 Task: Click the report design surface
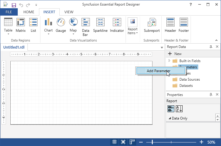coord(81,93)
